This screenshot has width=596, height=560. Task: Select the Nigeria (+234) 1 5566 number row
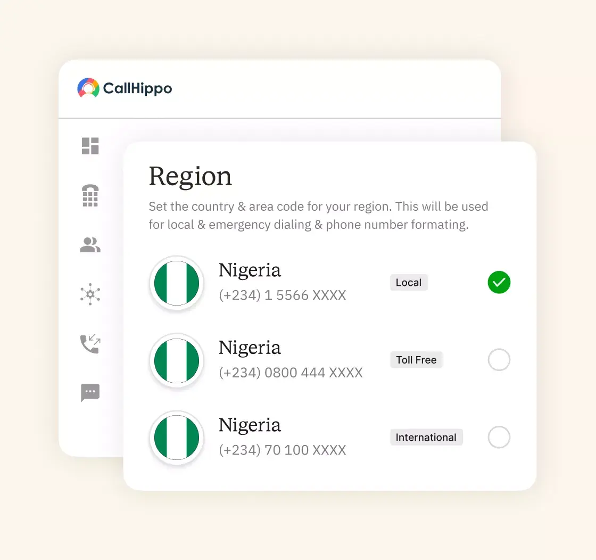[x=282, y=283]
